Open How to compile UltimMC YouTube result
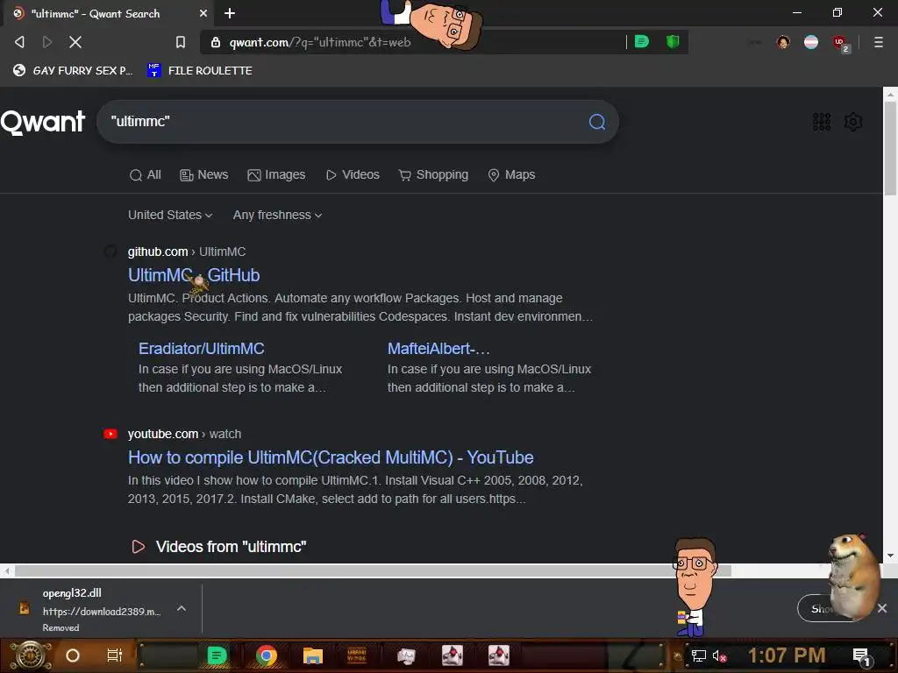This screenshot has height=673, width=898. (331, 457)
